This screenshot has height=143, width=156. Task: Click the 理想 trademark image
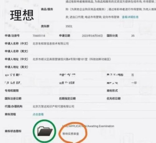pos(22,15)
